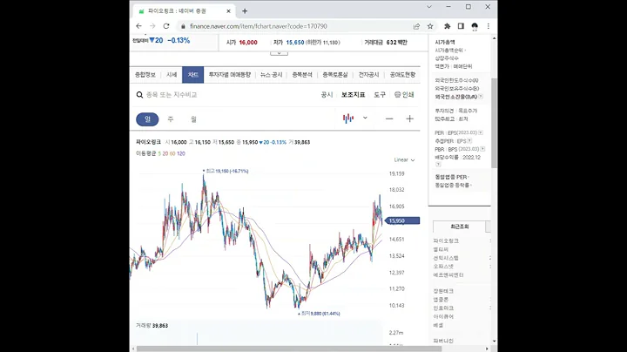Expand the price summary chevron button
Viewport: 627px width, 352px height.
click(280, 53)
